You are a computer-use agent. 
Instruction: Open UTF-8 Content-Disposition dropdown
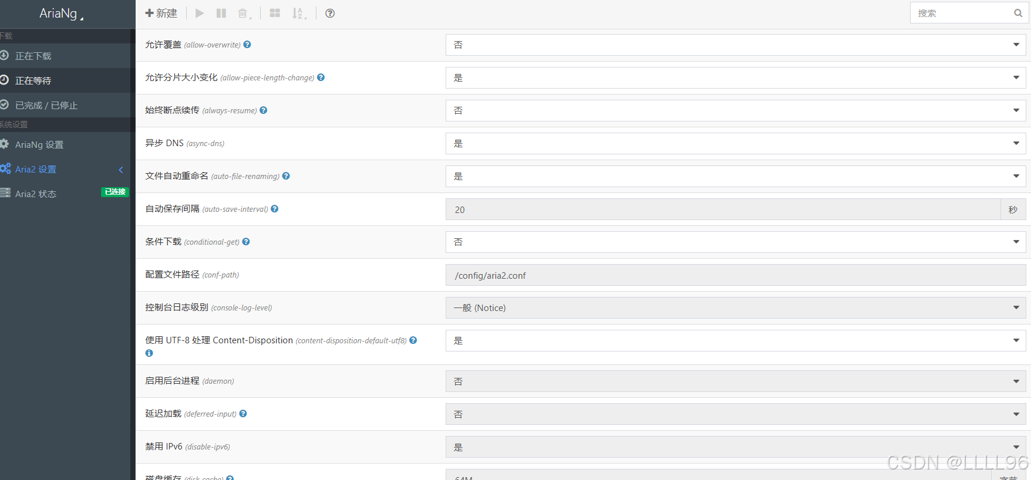pyautogui.click(x=736, y=341)
